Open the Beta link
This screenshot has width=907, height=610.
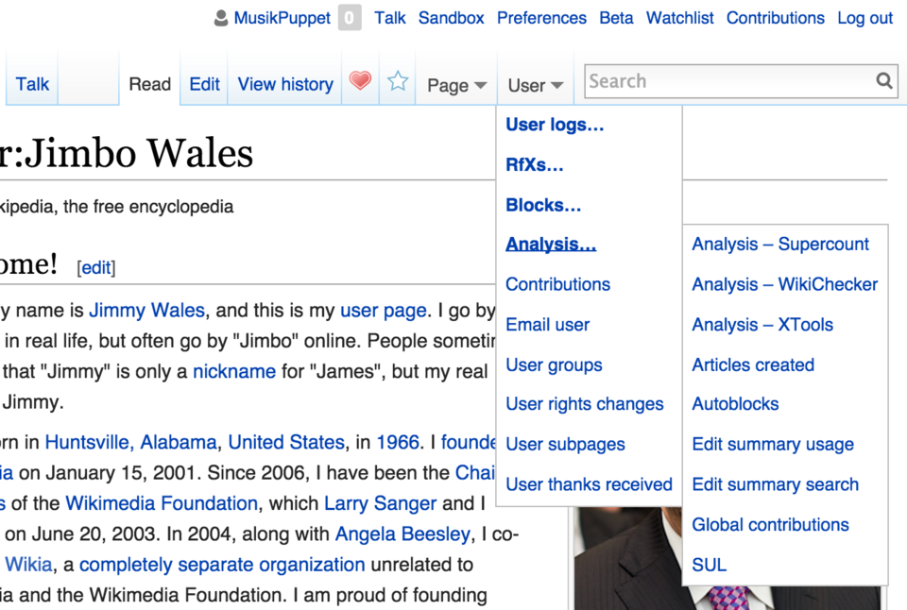coord(616,19)
